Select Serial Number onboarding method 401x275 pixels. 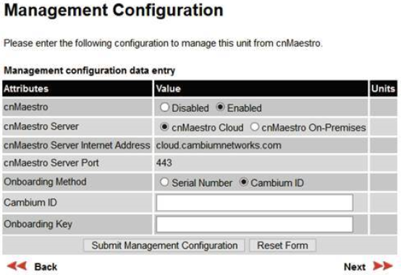[x=164, y=182]
